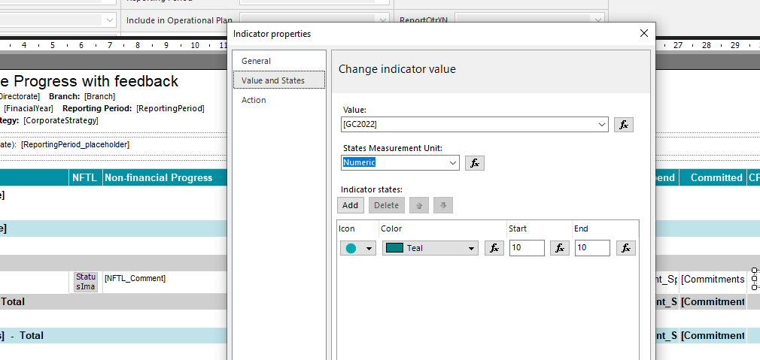This screenshot has height=360, width=760.
Task: Click the StatusImage placeholder in report
Action: (x=86, y=282)
